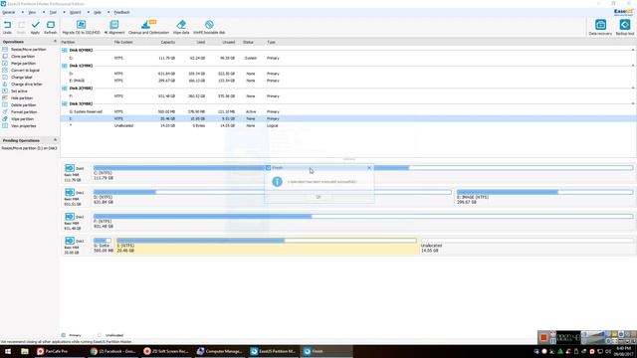Viewport: 637px width, 358px height.
Task: Open the Help menu
Action: (x=98, y=12)
